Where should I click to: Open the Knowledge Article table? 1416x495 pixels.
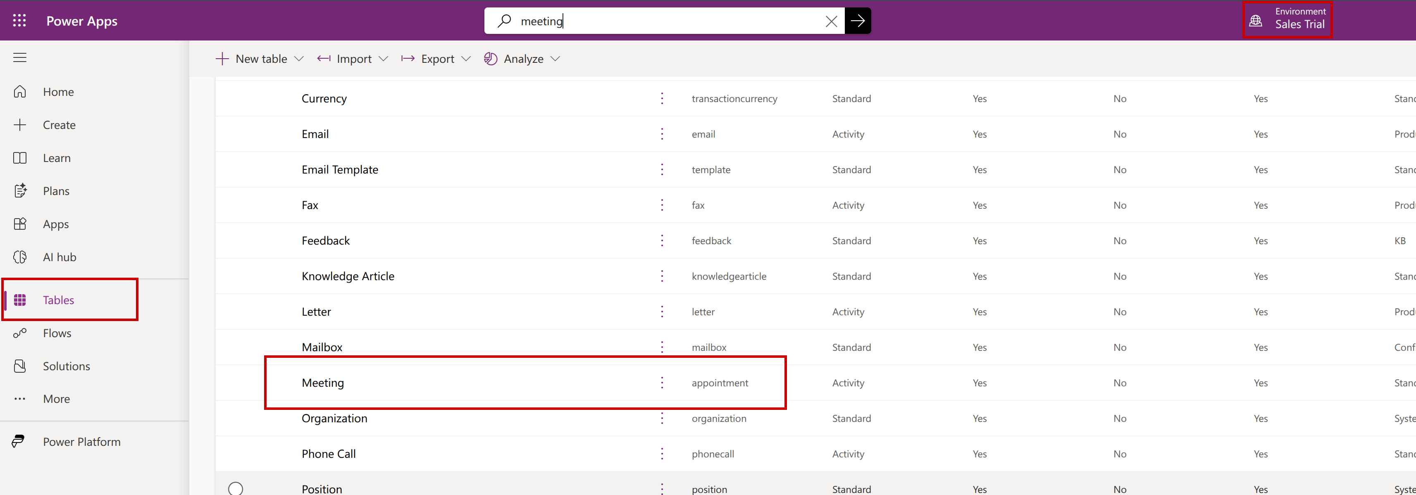pos(348,276)
